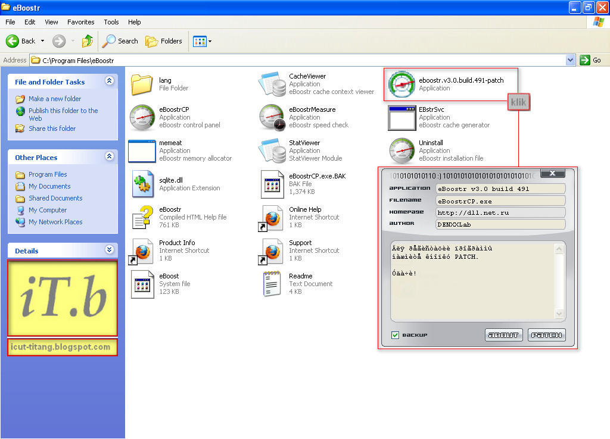This screenshot has width=610, height=439.
Task: Select the StatViewer application icon
Action: [x=272, y=150]
